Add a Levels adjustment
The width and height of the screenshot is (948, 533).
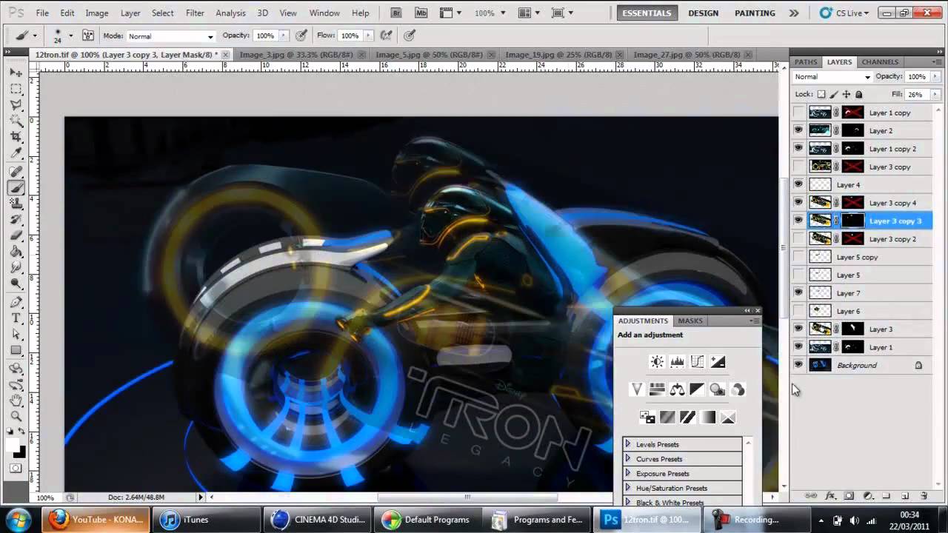point(677,362)
